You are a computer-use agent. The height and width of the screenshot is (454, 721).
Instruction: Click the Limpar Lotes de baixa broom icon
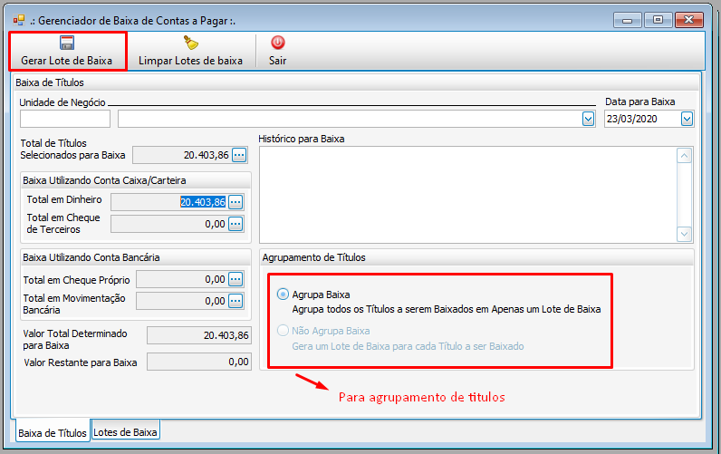click(191, 43)
